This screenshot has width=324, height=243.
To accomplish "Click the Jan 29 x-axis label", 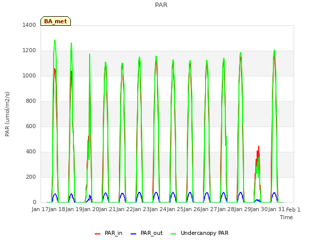I will click(x=242, y=210).
